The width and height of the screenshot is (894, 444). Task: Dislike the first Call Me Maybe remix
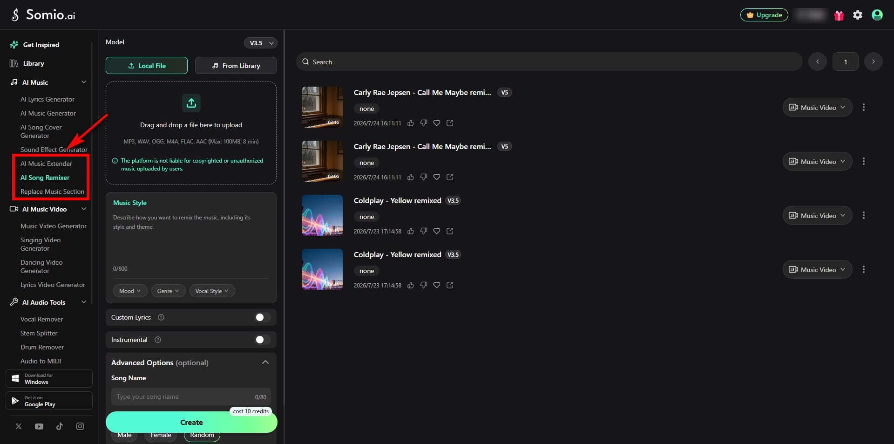coord(424,123)
